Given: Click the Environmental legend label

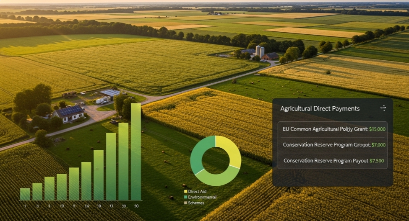Looking at the screenshot, I should (202, 197).
